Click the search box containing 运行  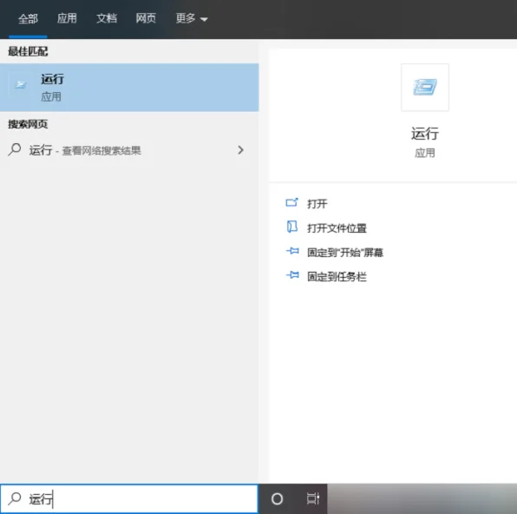point(129,498)
